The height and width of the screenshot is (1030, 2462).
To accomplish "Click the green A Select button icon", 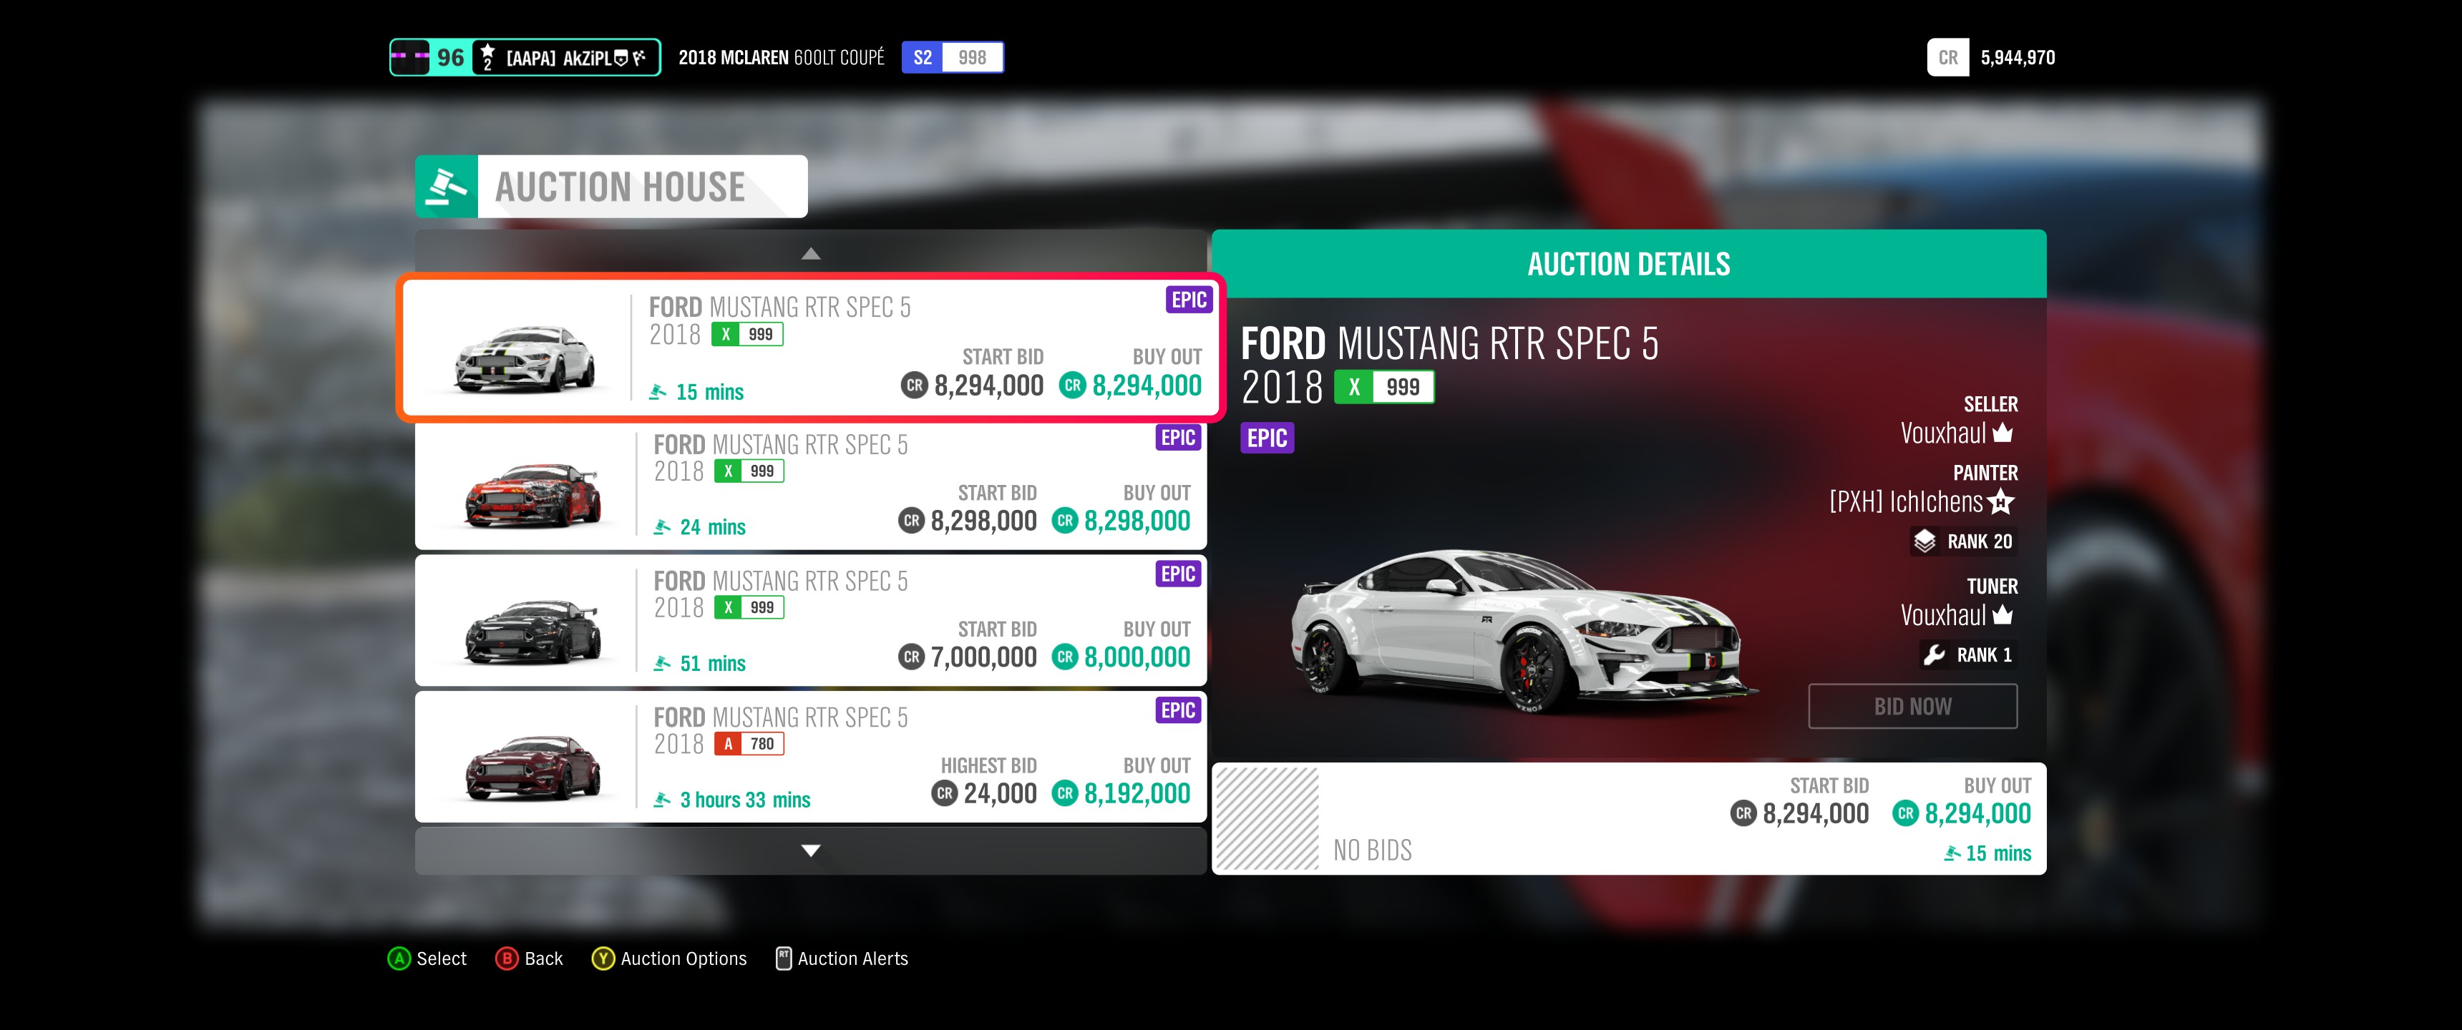I will [399, 958].
